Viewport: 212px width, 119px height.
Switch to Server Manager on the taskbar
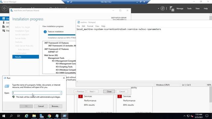pyautogui.click(x=42, y=116)
